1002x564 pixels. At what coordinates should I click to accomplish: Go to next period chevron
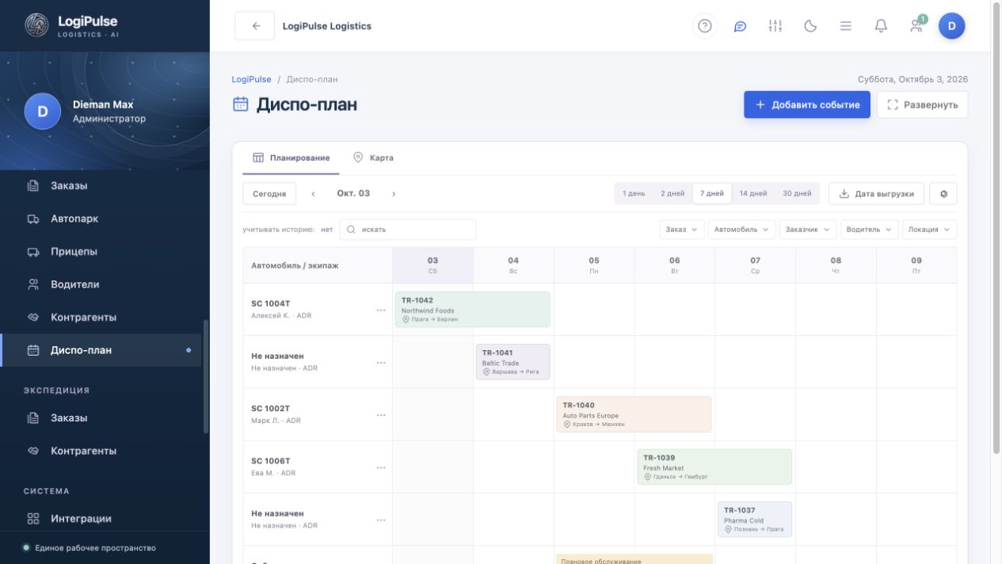pyautogui.click(x=394, y=193)
